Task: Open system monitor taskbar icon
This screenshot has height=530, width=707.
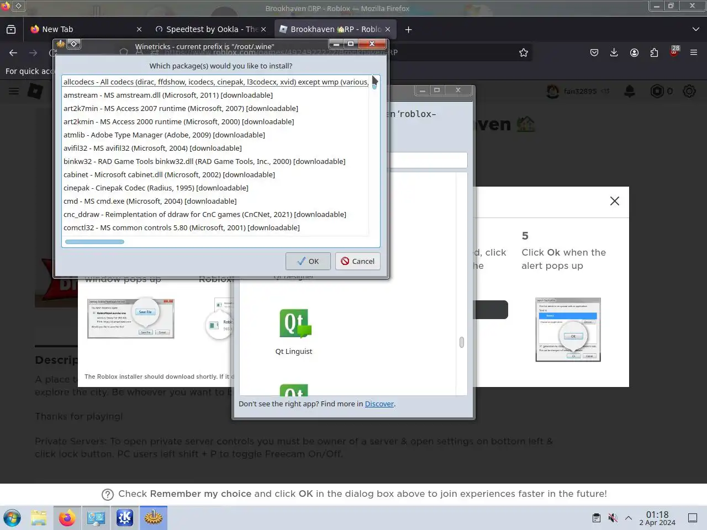Action: [96, 518]
